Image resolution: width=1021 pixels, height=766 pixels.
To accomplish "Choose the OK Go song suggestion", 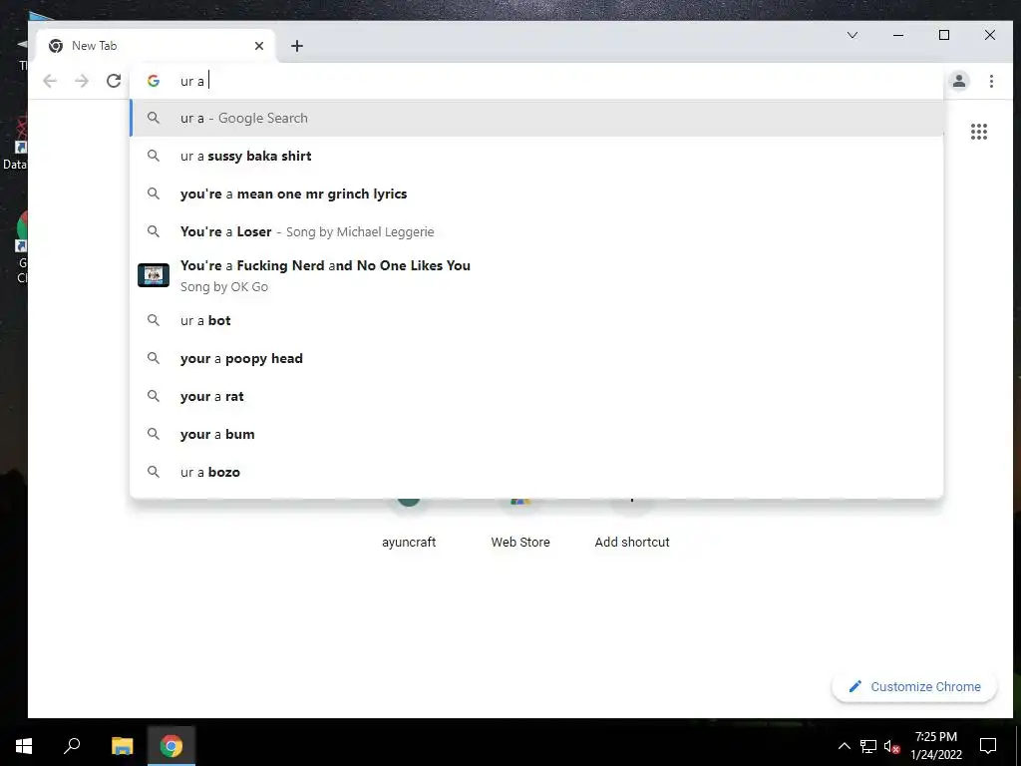I will 536,275.
